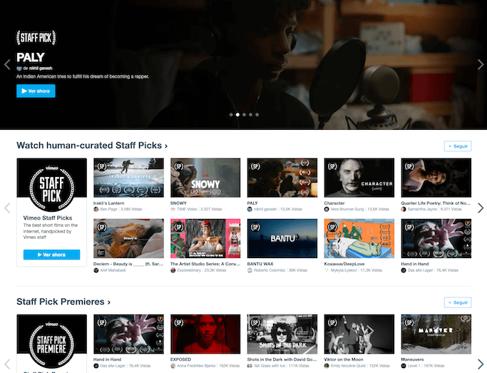Image resolution: width=487 pixels, height=373 pixels.
Task: Click SP badge on Character thumbnail
Action: coord(332,166)
